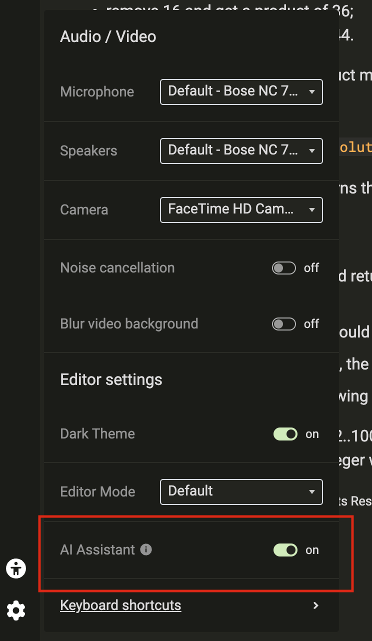Click the info icon beside AI Assistant
Screen dimensions: 372x641
(146, 550)
